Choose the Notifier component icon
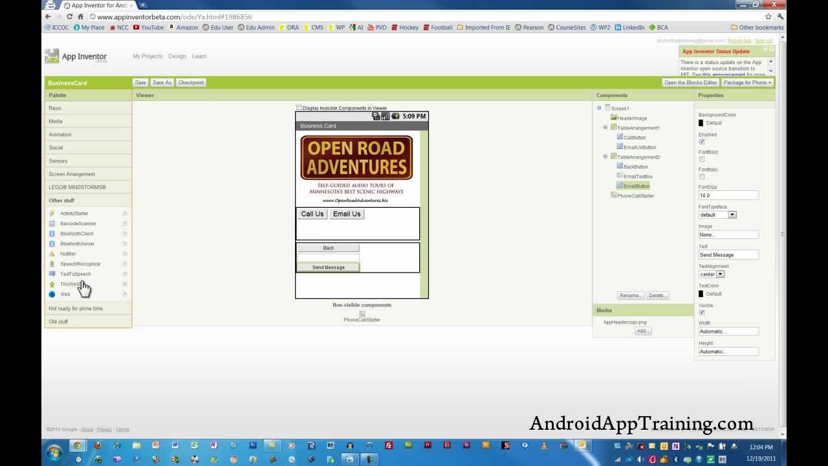828x466 pixels. (52, 254)
